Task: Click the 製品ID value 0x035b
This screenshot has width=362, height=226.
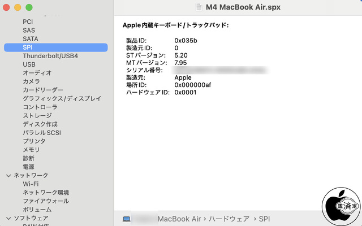Action: pos(186,41)
